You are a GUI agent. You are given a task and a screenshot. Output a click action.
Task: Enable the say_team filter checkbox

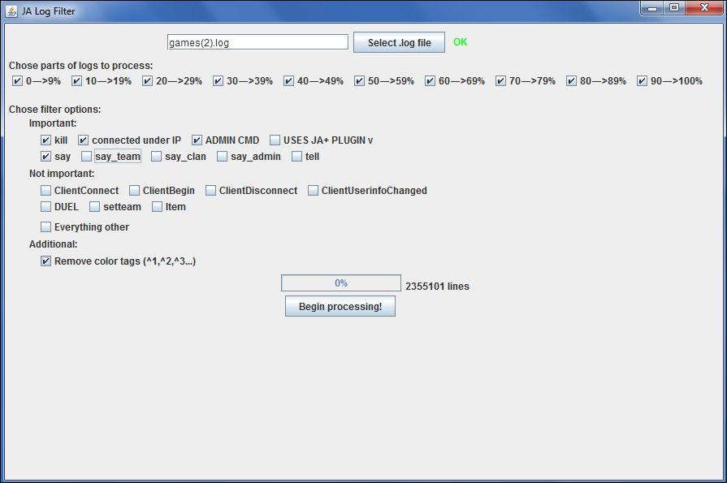[x=87, y=157]
